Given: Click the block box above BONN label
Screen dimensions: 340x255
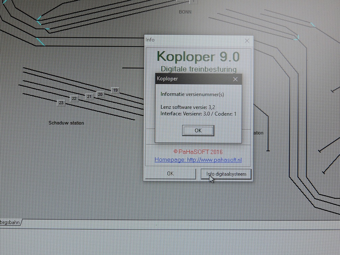Looking at the screenshot, I should (193, 2).
